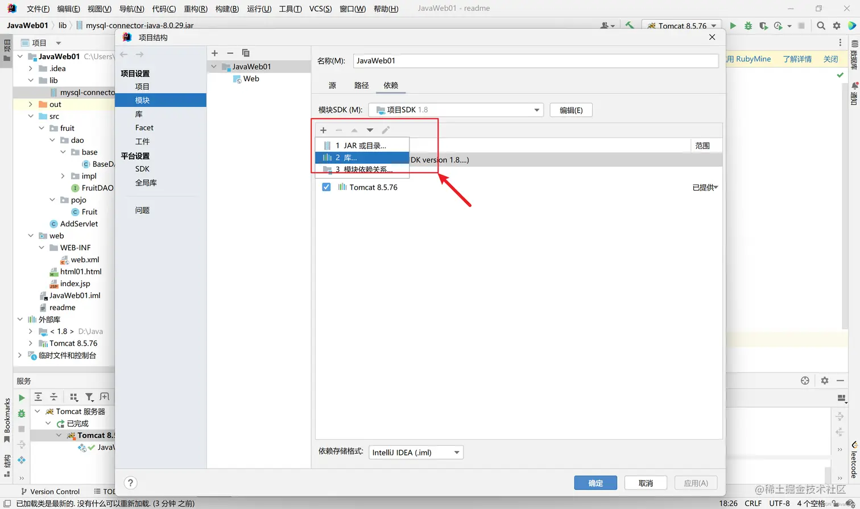860x509 pixels.
Task: Move dependency down with the down arrow
Action: click(x=370, y=130)
